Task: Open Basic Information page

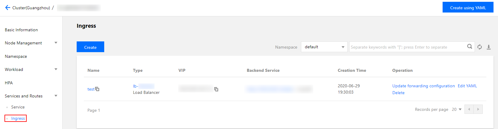Action: (21, 30)
